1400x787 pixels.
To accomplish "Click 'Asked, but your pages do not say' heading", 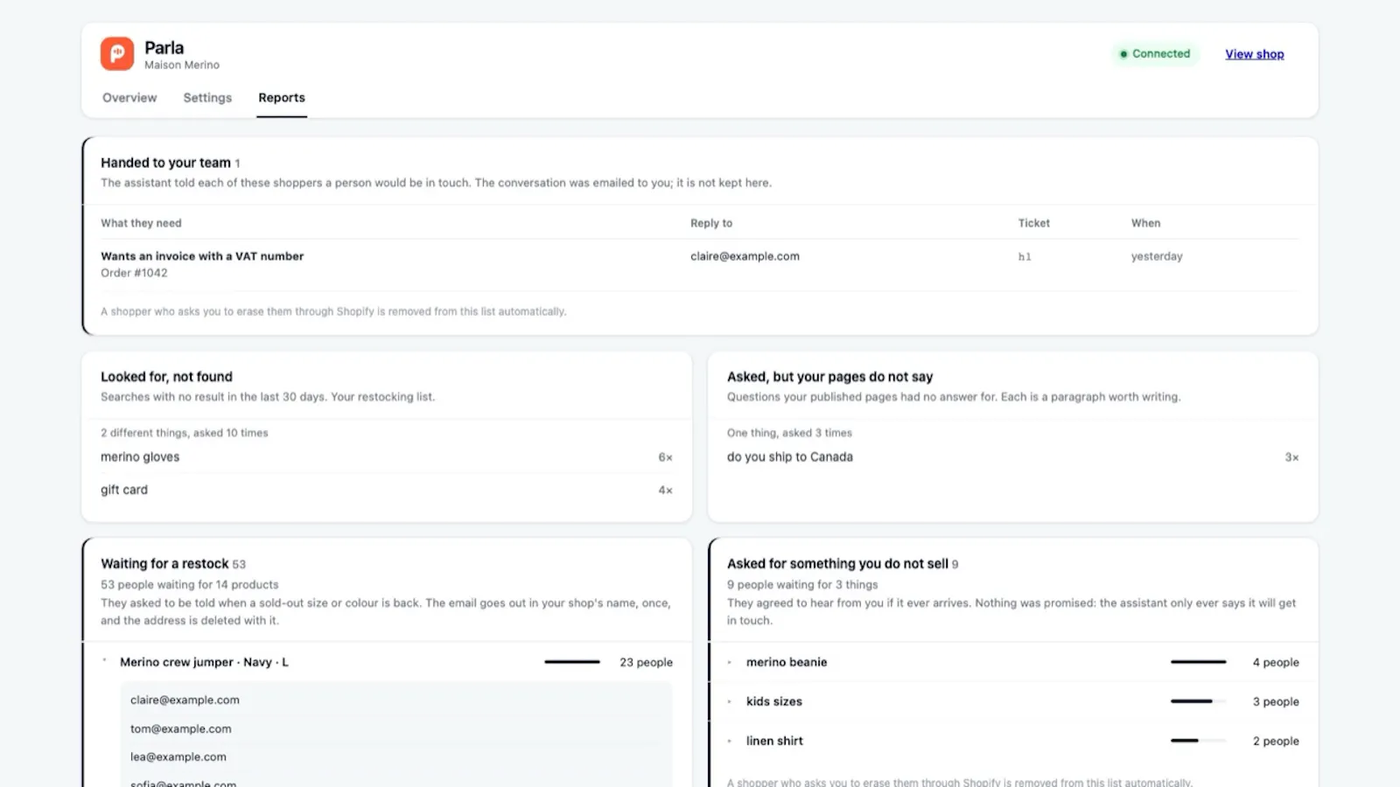I will point(829,377).
